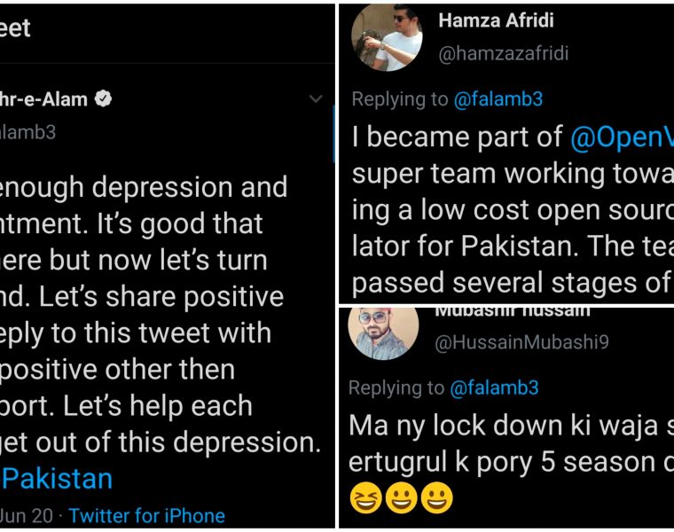Click the laughing squint emoji
674x532 pixels.
point(366,498)
